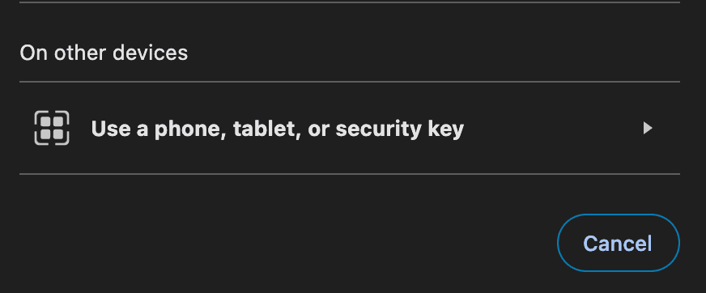Tap the four-square icon inside the scan frame
The height and width of the screenshot is (293, 706).
(x=52, y=128)
